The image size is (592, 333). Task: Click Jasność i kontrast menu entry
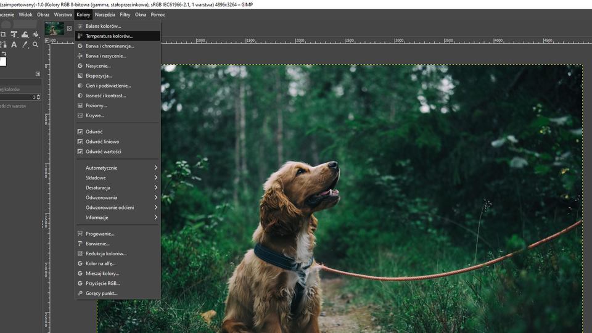coord(105,96)
